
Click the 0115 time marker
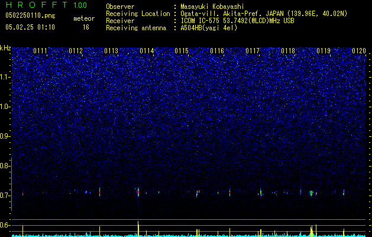[x=182, y=51]
